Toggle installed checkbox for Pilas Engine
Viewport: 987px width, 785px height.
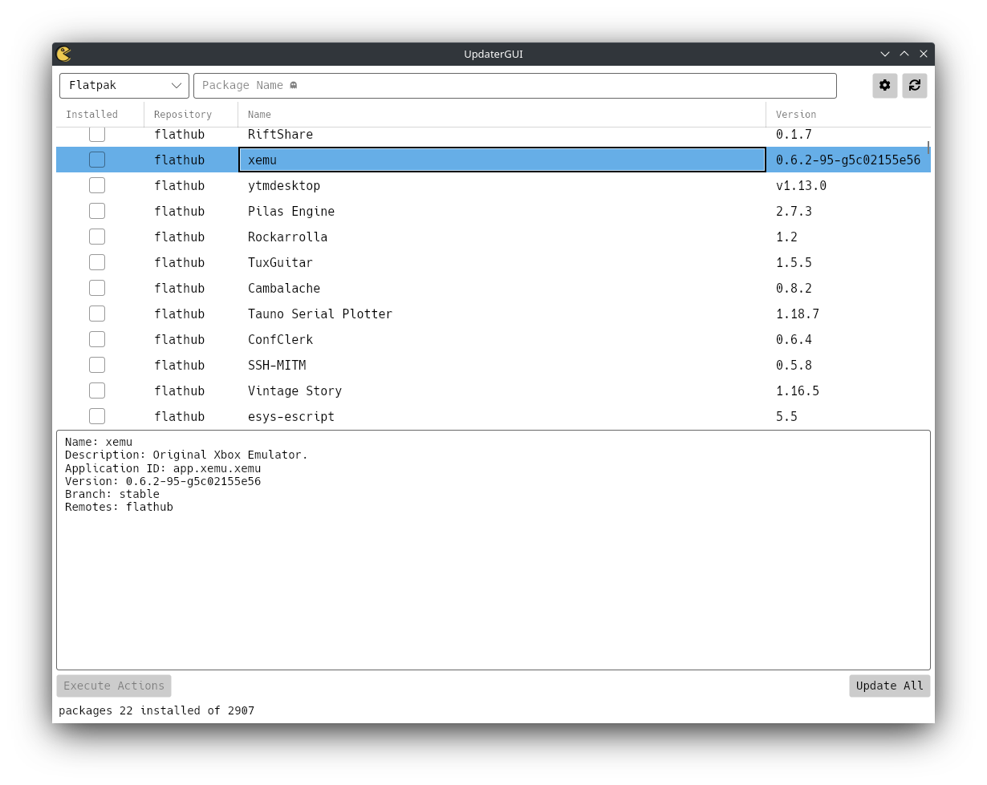[x=97, y=211]
